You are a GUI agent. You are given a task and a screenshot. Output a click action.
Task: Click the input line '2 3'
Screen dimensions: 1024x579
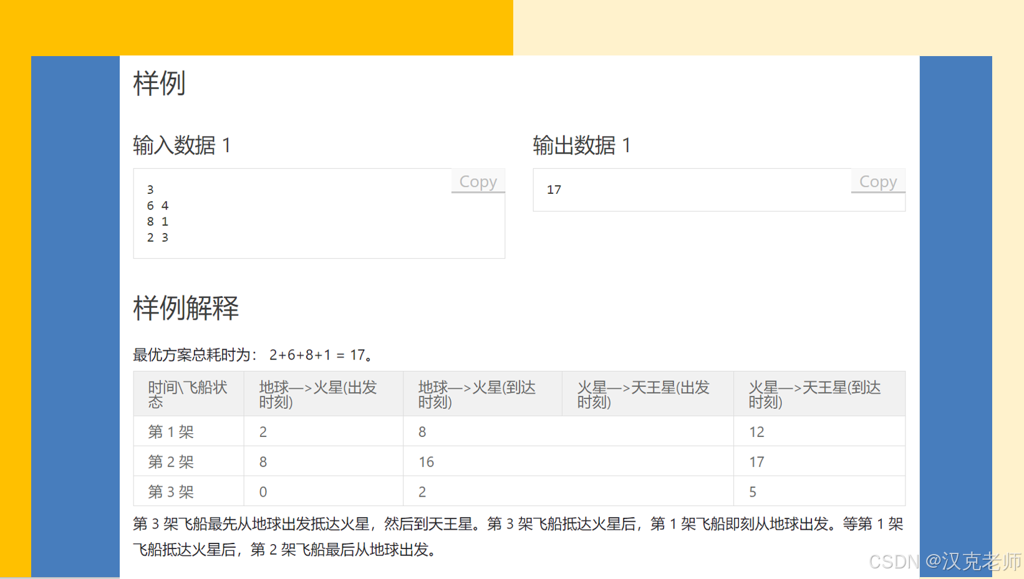click(x=158, y=237)
